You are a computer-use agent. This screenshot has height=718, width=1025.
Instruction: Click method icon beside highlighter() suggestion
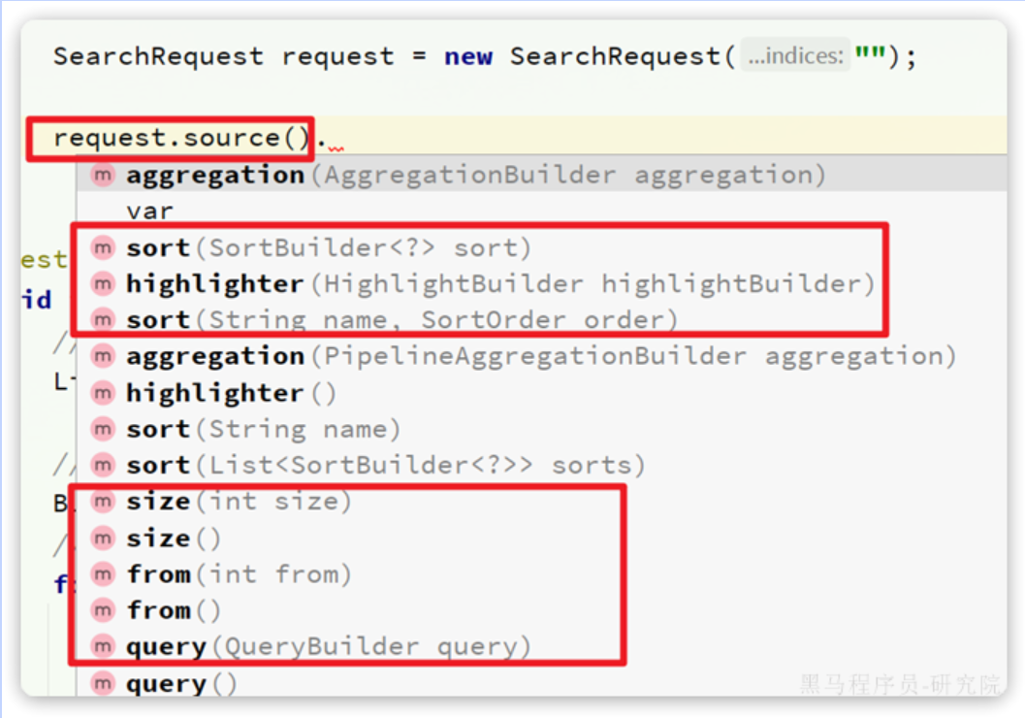point(102,393)
